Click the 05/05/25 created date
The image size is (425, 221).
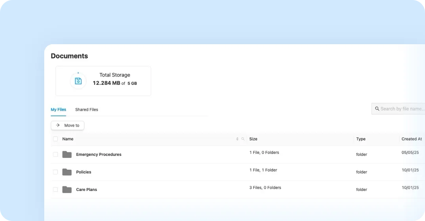tap(410, 152)
